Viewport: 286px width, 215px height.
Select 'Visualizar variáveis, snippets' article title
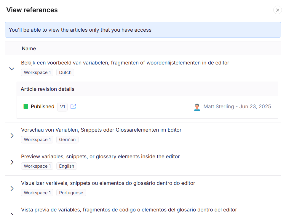[108, 183]
